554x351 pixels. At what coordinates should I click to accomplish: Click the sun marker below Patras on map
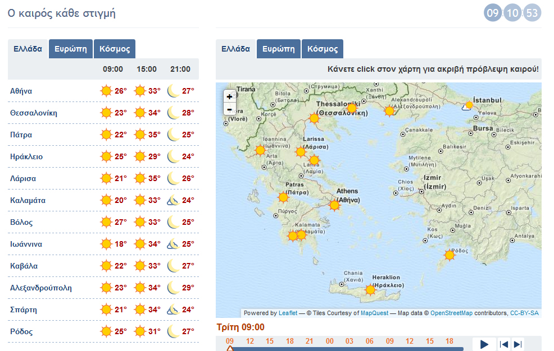point(283,197)
